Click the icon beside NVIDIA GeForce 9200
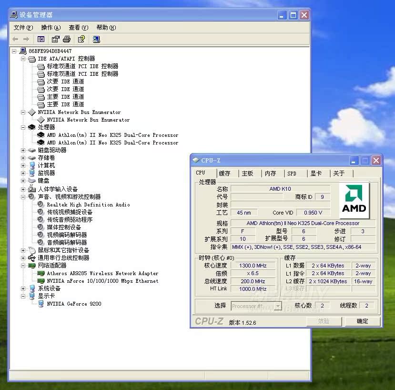The image size is (395, 390). pos(41,304)
